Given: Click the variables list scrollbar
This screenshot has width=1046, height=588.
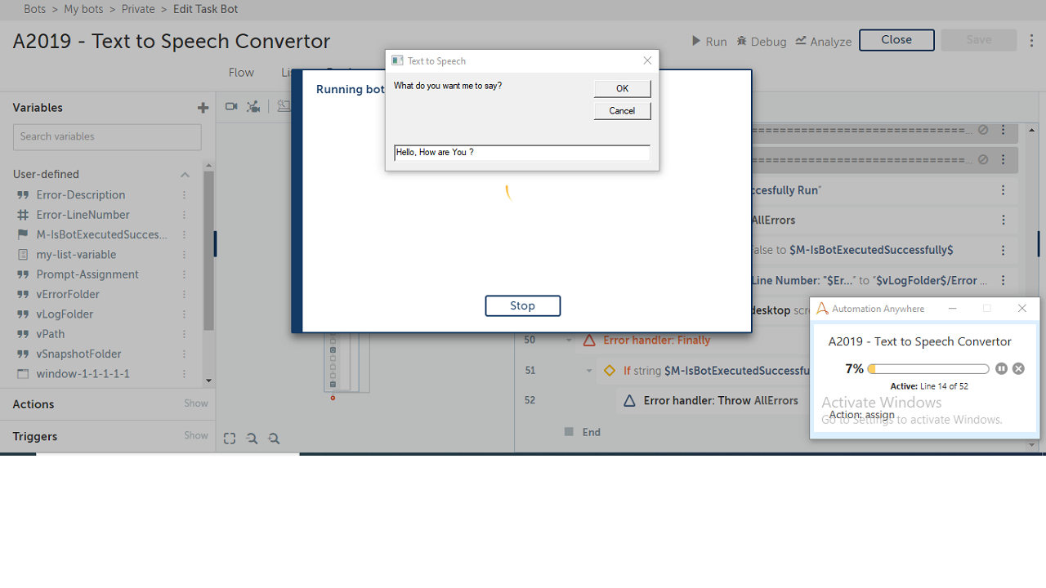Looking at the screenshot, I should click(x=209, y=251).
